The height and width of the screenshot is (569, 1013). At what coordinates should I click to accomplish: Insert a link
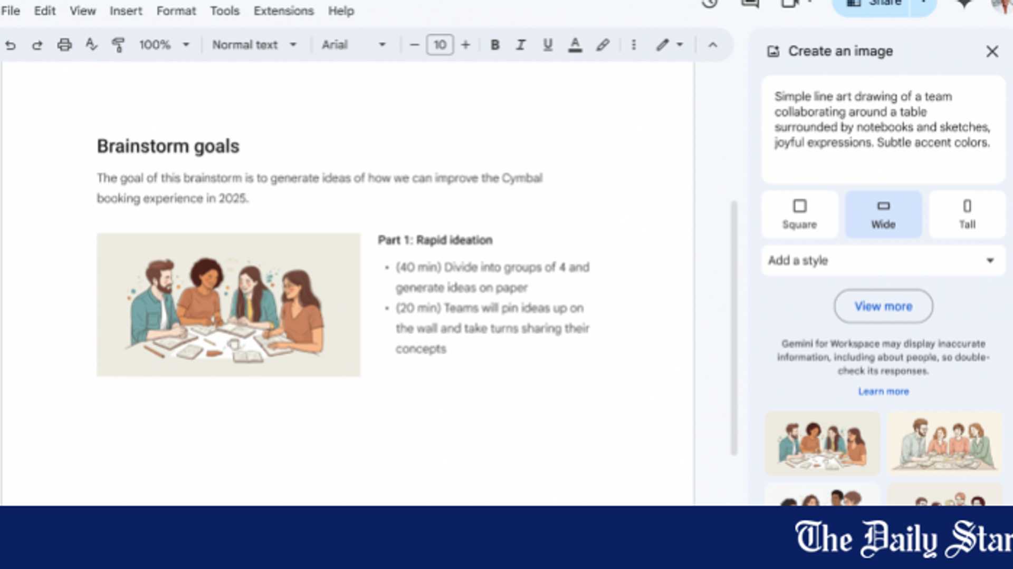pos(603,45)
